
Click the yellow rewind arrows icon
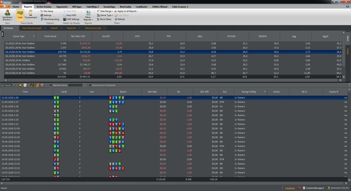[x=20, y=85]
